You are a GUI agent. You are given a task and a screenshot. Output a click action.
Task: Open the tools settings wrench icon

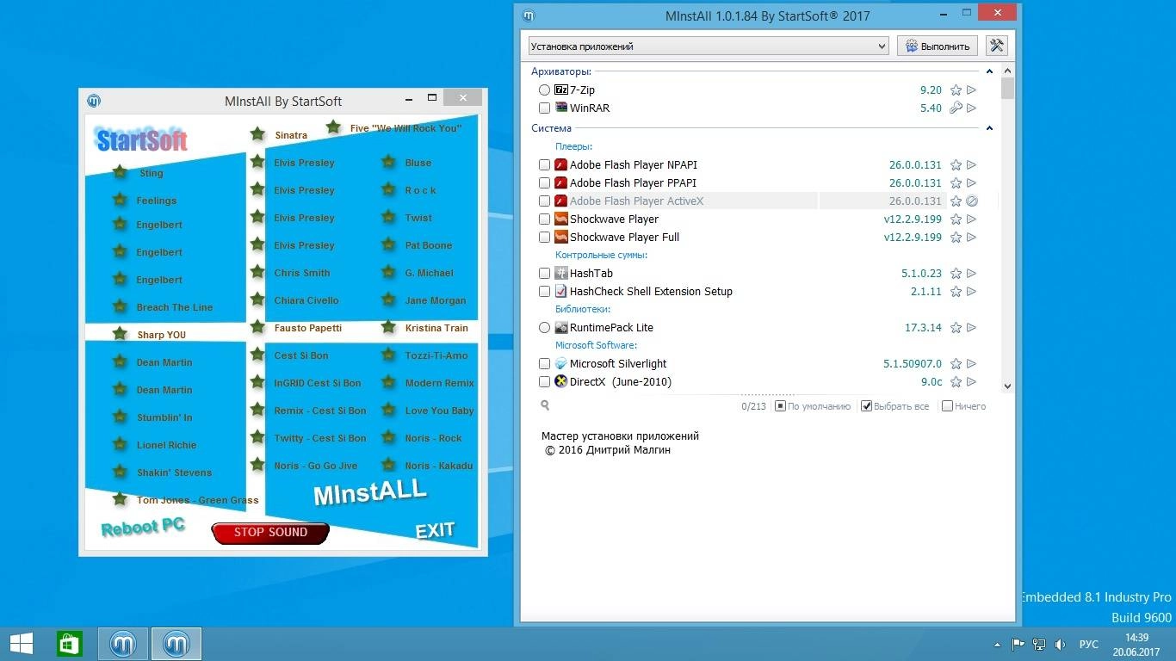(x=997, y=46)
